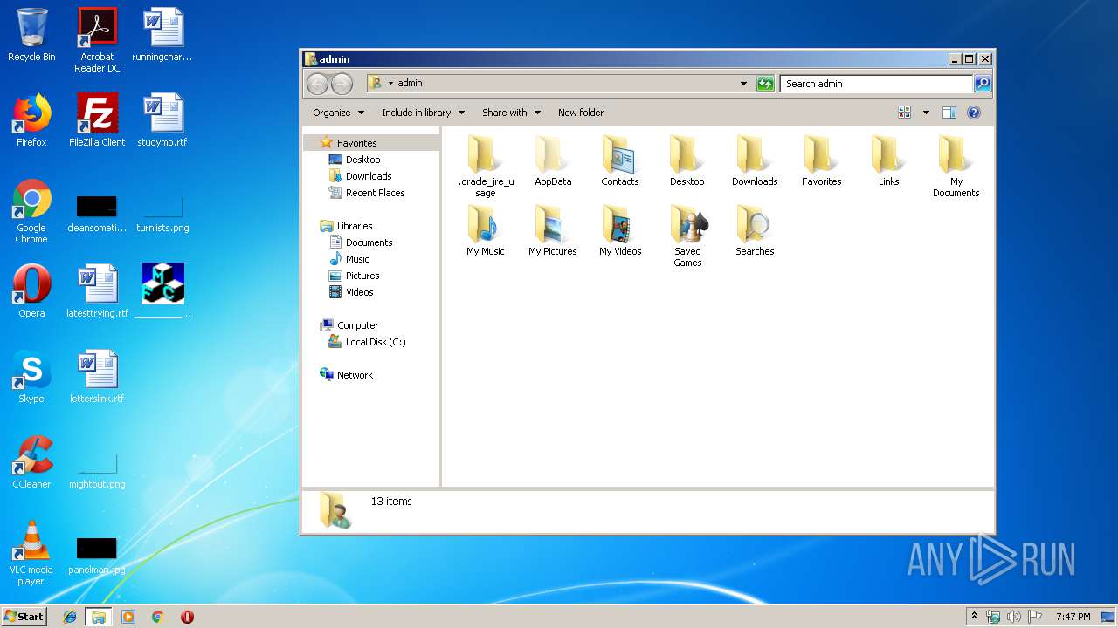Show hidden tray icons arrow
This screenshot has width=1118, height=628.
(x=975, y=617)
